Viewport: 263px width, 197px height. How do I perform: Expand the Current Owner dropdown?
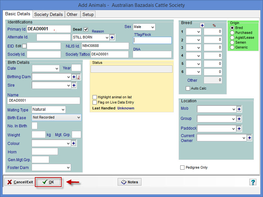coord(244,138)
